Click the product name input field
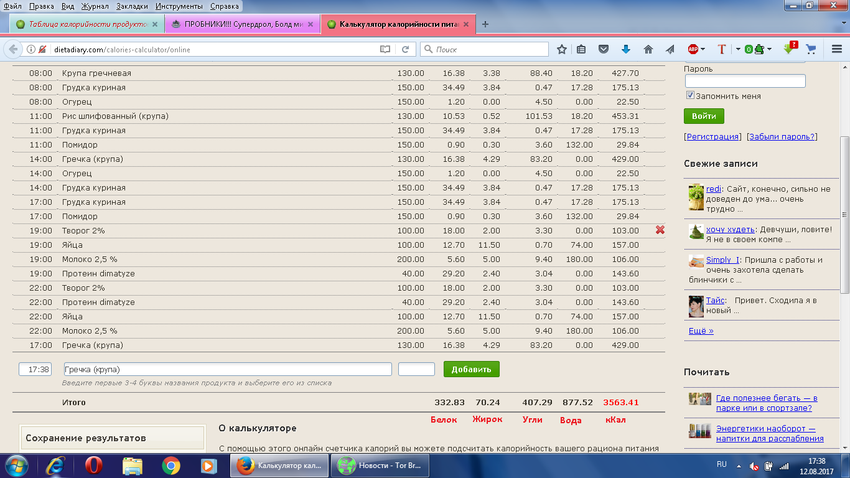Viewport: 850px width, 478px height. (x=228, y=369)
